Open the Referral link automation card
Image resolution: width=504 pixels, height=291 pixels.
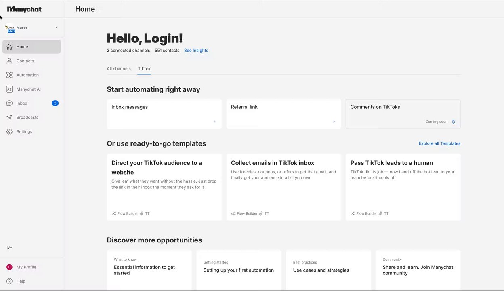click(x=284, y=114)
